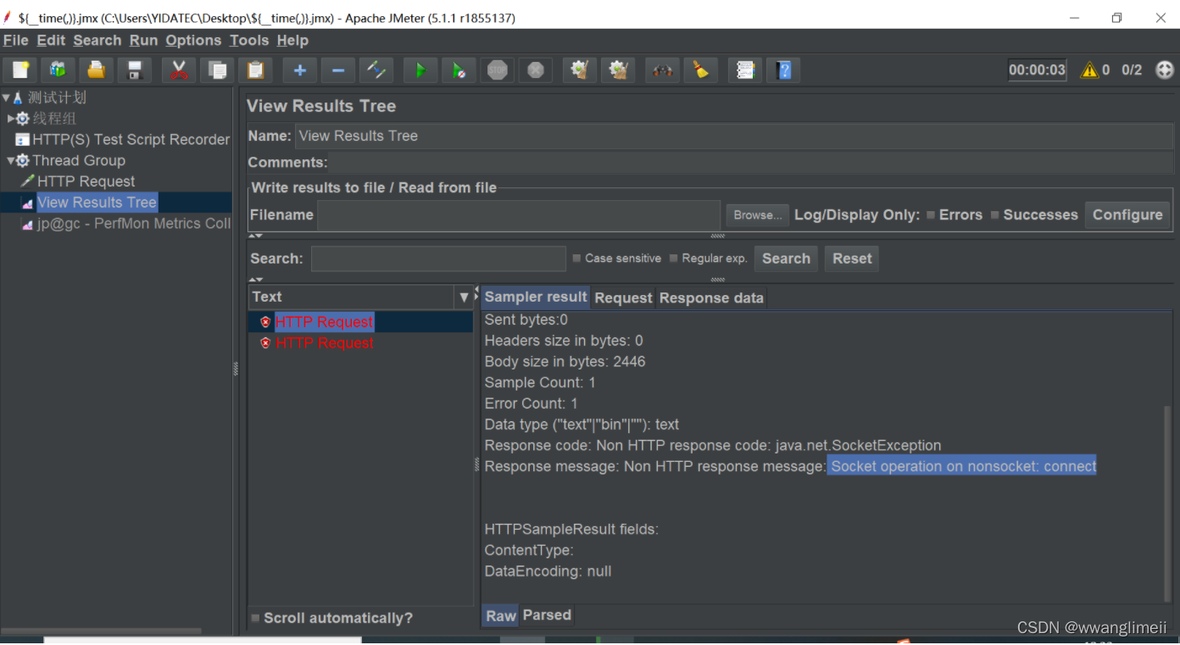
Task: Toggle the Case sensitive checkbox
Action: (x=577, y=259)
